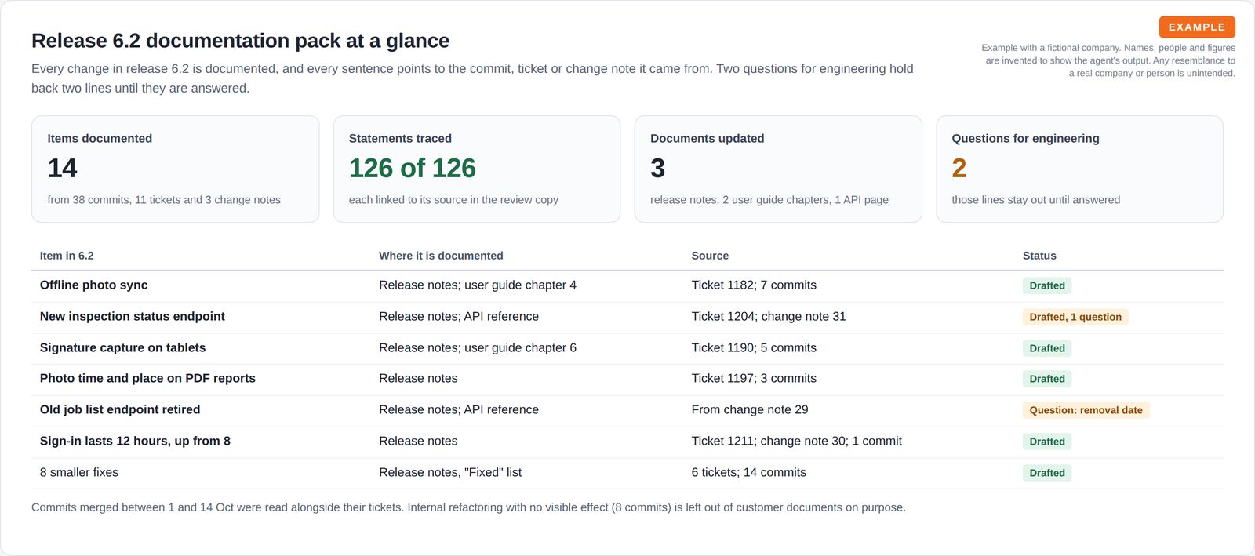The width and height of the screenshot is (1255, 556).
Task: Click the "Source" column header
Action: tap(710, 256)
